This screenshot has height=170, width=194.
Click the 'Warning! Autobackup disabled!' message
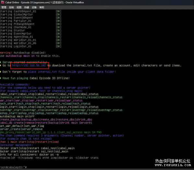click(x=23, y=53)
